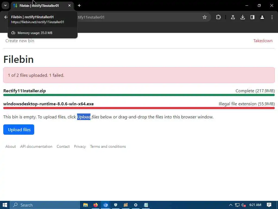The image size is (278, 209).
Task: Click the blue Upload files button
Action: pos(19,130)
